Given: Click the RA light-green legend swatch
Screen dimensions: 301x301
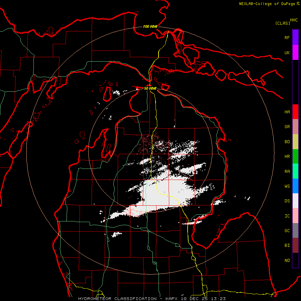Looking at the screenshot, I should tap(295, 171).
